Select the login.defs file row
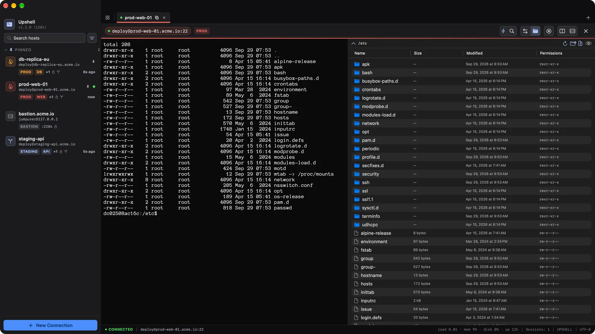595x334 pixels. (472, 317)
